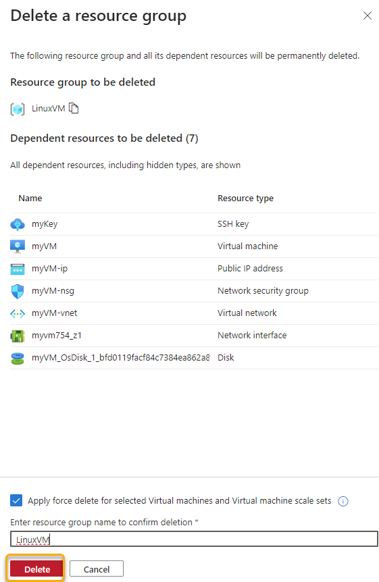The width and height of the screenshot is (379, 582).
Task: Click the myVM virtual machine icon
Action: pyautogui.click(x=18, y=246)
